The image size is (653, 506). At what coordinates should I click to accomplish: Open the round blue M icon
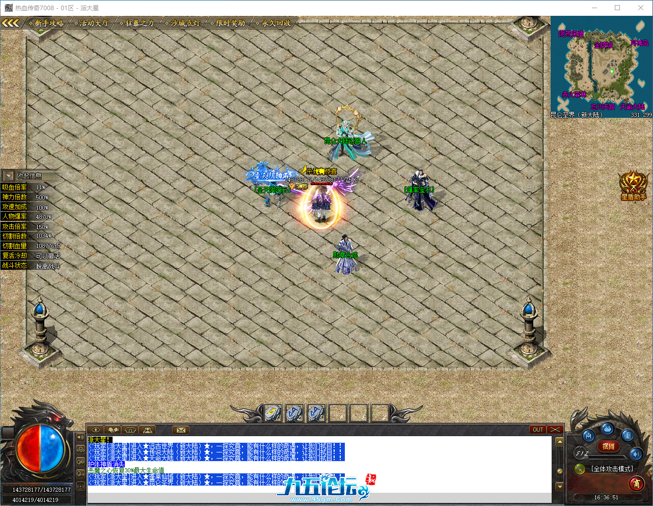point(588,436)
